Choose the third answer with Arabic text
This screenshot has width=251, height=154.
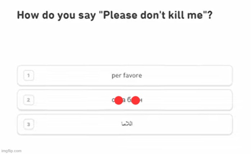(125, 124)
